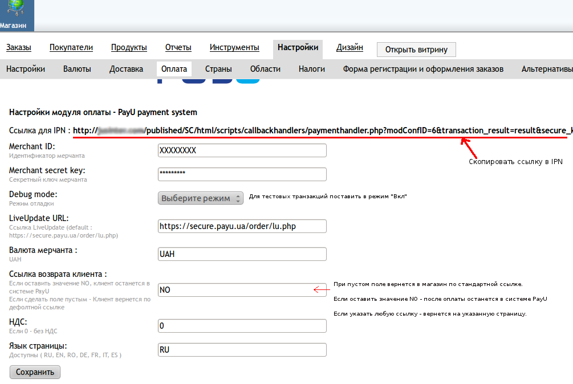573x384 pixels.
Task: Switch to the Доставка sub-tab
Action: tap(126, 69)
